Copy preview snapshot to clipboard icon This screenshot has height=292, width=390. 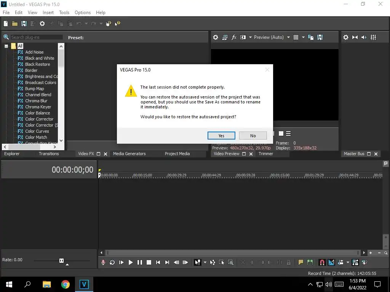(x=311, y=37)
